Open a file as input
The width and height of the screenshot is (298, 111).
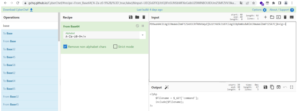coord(278,17)
